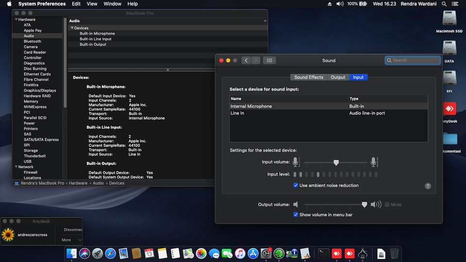Open System Preferences application menu
This screenshot has height=262, width=466.
click(x=42, y=4)
